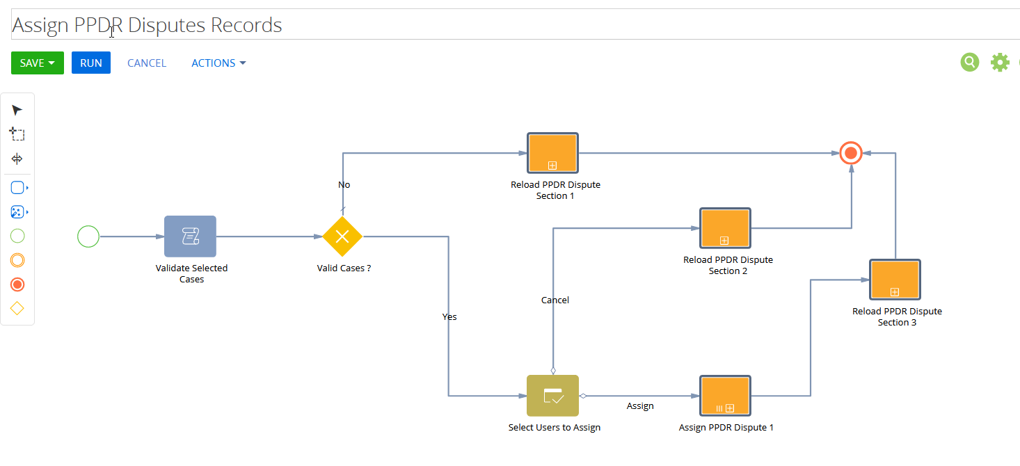Click the 'Assign PPDR Dispute 1' label

coord(726,427)
